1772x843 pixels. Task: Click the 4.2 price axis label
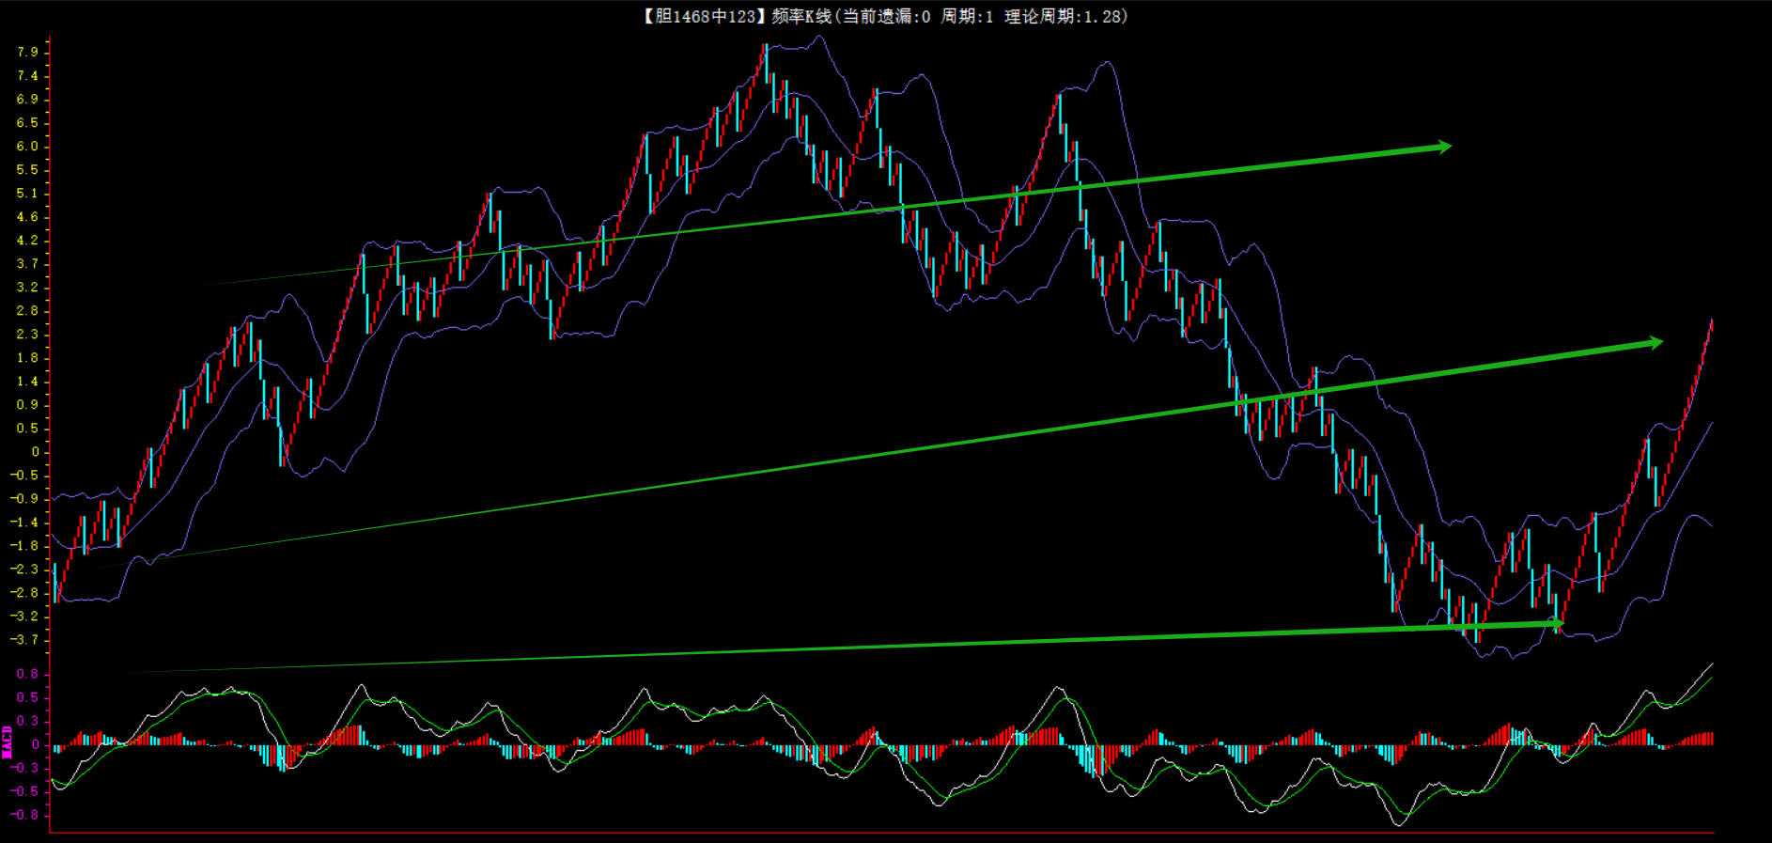coord(27,240)
